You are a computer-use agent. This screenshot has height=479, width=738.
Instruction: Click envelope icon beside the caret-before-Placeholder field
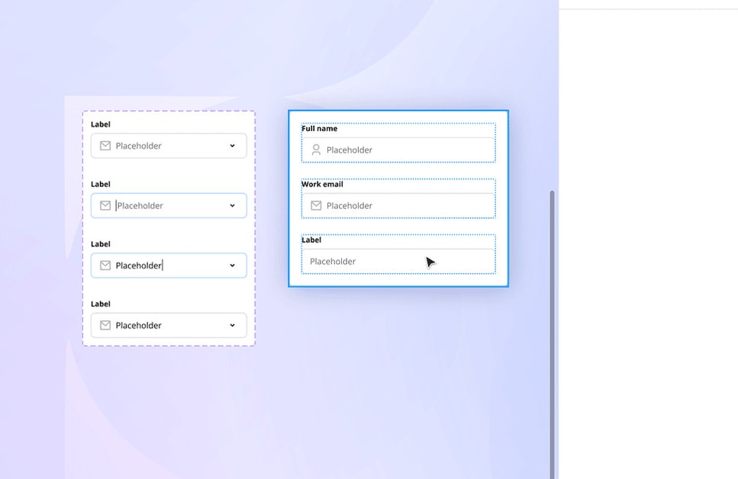pyautogui.click(x=105, y=206)
